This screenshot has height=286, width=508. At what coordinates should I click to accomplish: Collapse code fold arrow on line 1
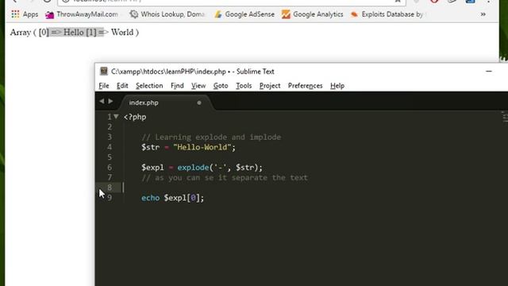(x=116, y=117)
